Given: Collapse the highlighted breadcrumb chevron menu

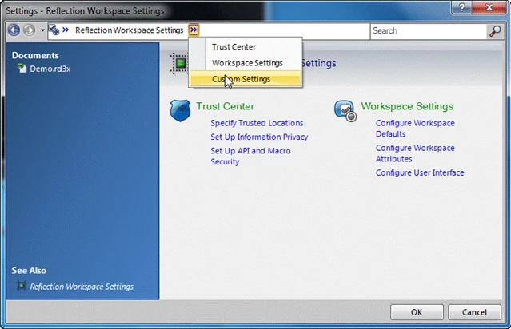Looking at the screenshot, I should (194, 30).
